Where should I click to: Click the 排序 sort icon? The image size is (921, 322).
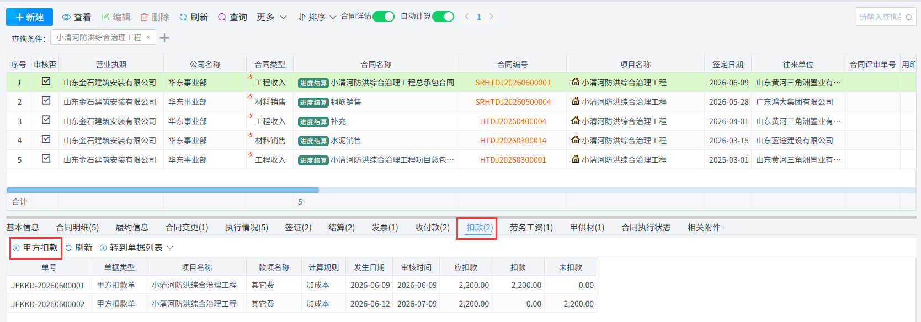pos(301,17)
